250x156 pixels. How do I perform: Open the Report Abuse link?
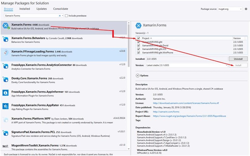point(189,116)
